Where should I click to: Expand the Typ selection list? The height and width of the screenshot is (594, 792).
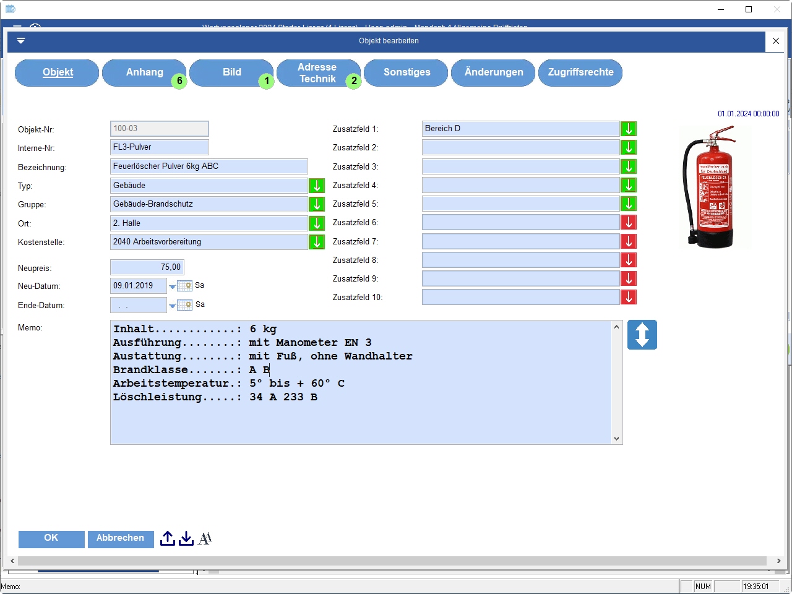tap(317, 186)
